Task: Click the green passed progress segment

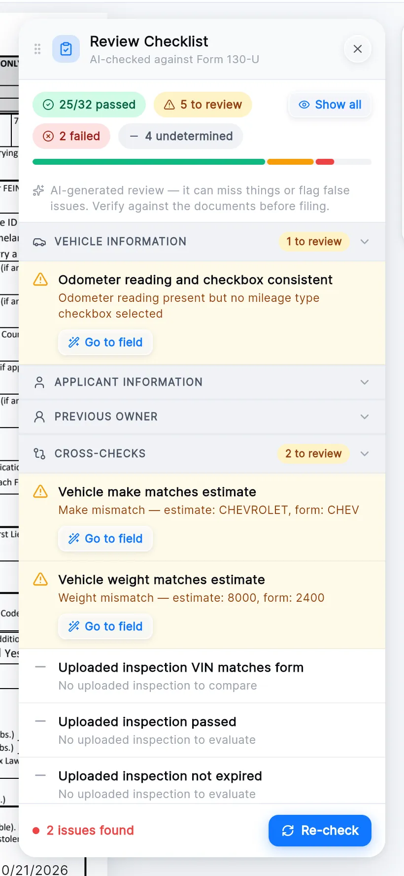Action: 149,162
